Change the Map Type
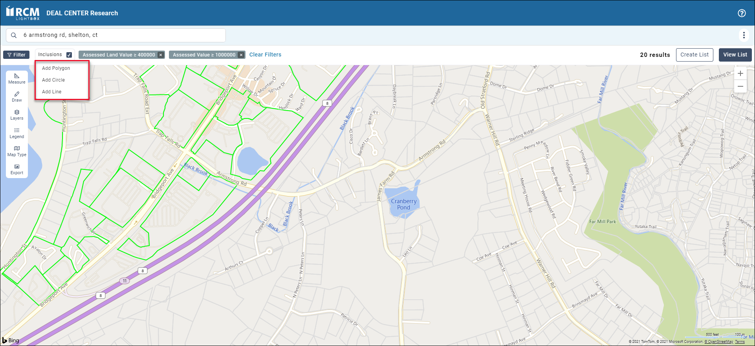Viewport: 755px width, 346px height. click(17, 151)
